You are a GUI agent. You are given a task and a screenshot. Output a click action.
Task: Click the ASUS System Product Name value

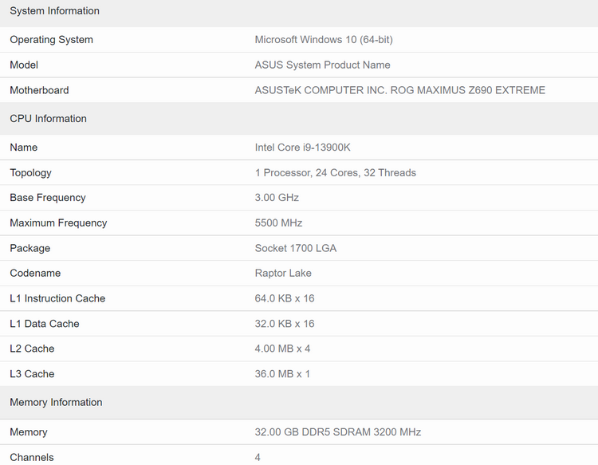coord(322,65)
